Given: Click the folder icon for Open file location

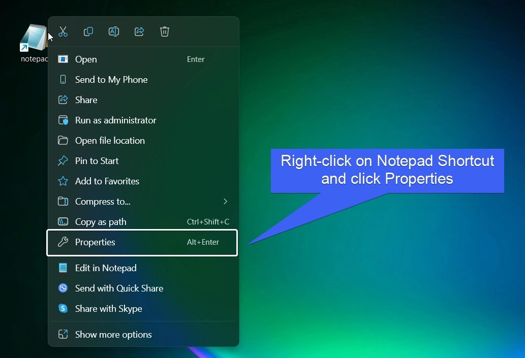Looking at the screenshot, I should point(63,140).
